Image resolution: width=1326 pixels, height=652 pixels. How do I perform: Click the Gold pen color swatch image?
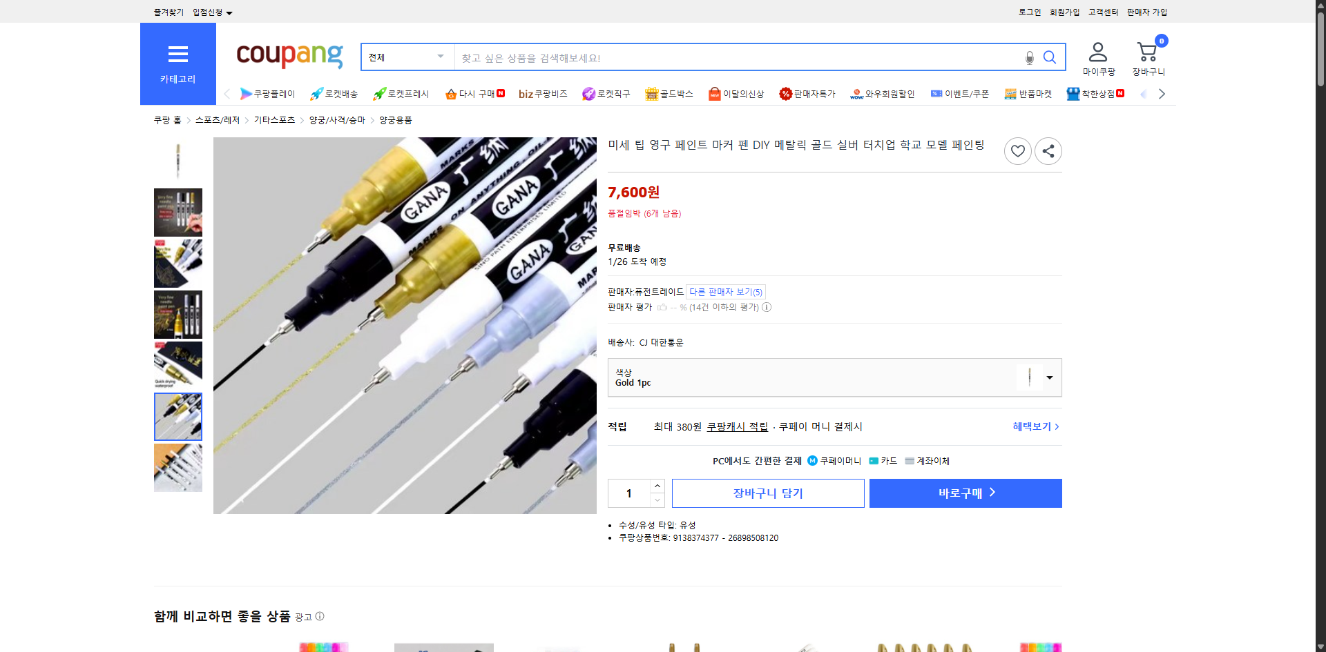[x=1029, y=377]
